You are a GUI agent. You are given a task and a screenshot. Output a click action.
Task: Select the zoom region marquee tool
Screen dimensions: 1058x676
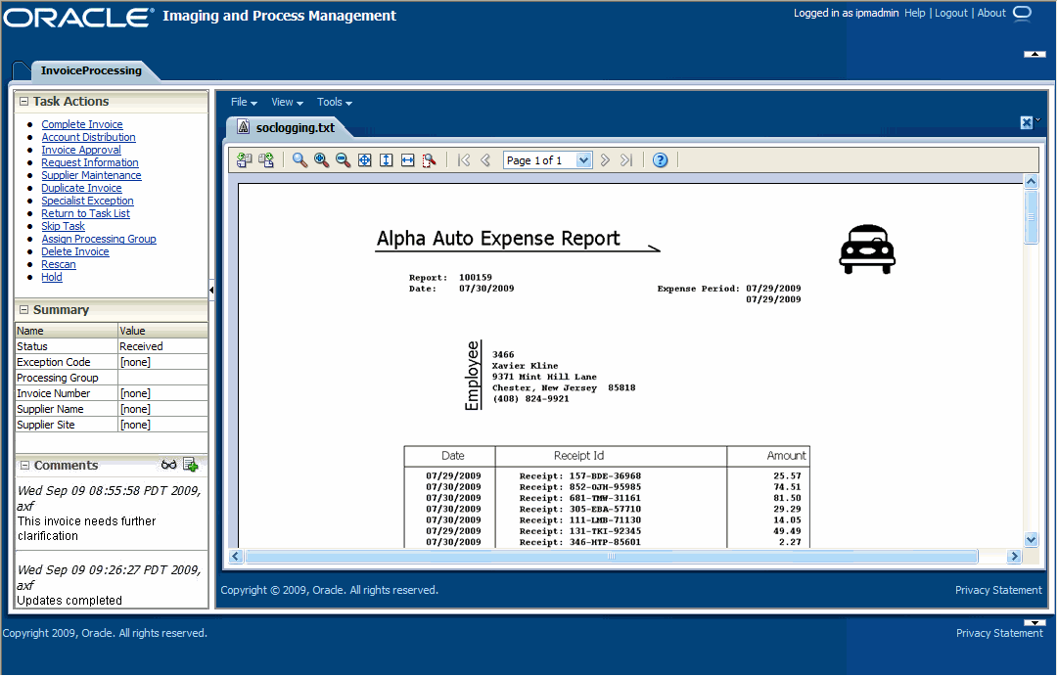pyautogui.click(x=429, y=159)
